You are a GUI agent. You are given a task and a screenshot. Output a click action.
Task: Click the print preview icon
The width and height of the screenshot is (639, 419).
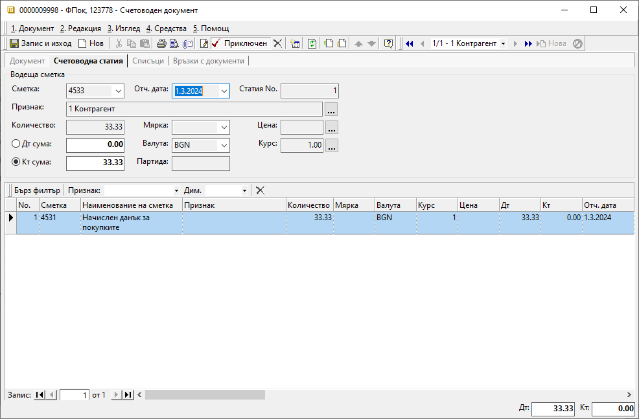(x=174, y=43)
